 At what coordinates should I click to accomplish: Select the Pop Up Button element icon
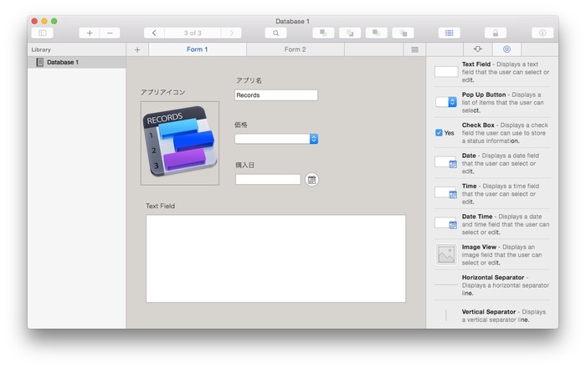point(446,102)
